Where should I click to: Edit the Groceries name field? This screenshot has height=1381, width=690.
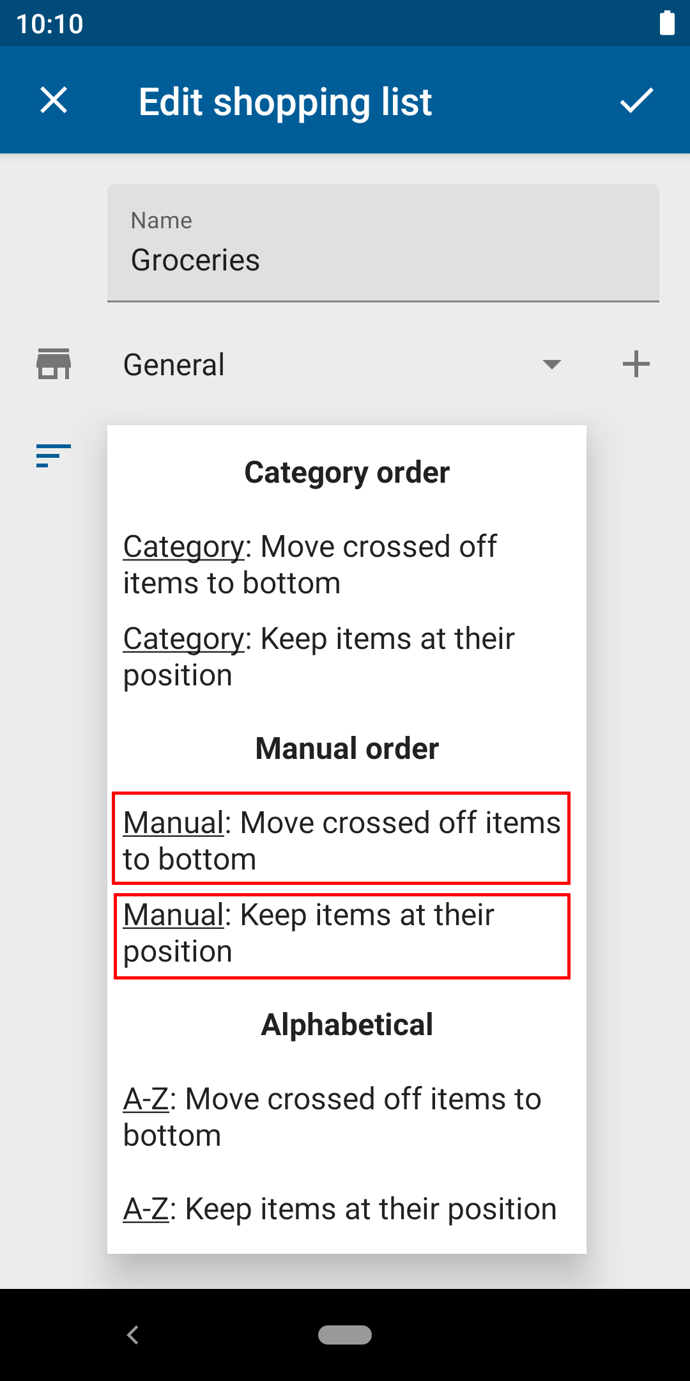(383, 243)
